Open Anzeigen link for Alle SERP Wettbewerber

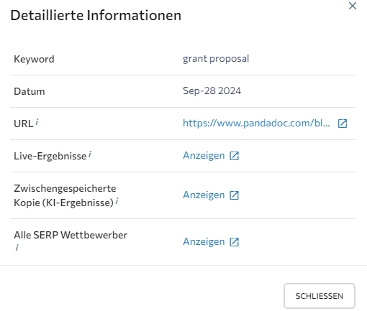click(204, 242)
